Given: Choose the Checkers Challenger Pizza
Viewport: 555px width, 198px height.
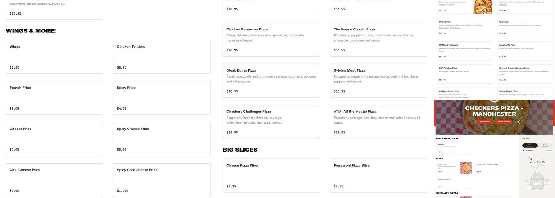Looking at the screenshot, I should coord(271,122).
